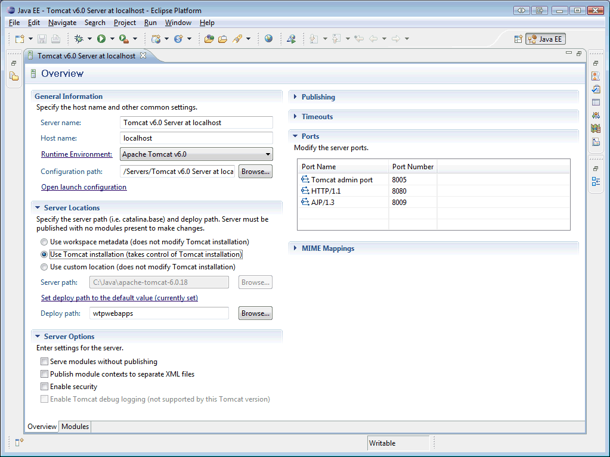Click the Host name input field
The width and height of the screenshot is (610, 457).
196,138
